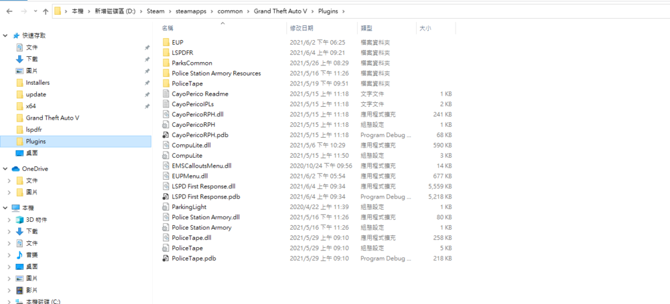Select the EUP folder icon
The image size is (670, 304).
pos(166,42)
